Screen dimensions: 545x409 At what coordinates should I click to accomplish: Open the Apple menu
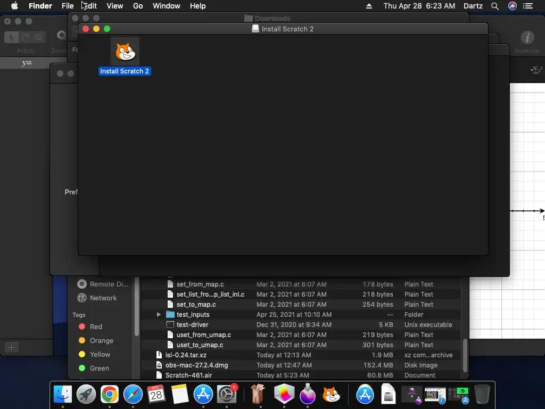pyautogui.click(x=14, y=6)
